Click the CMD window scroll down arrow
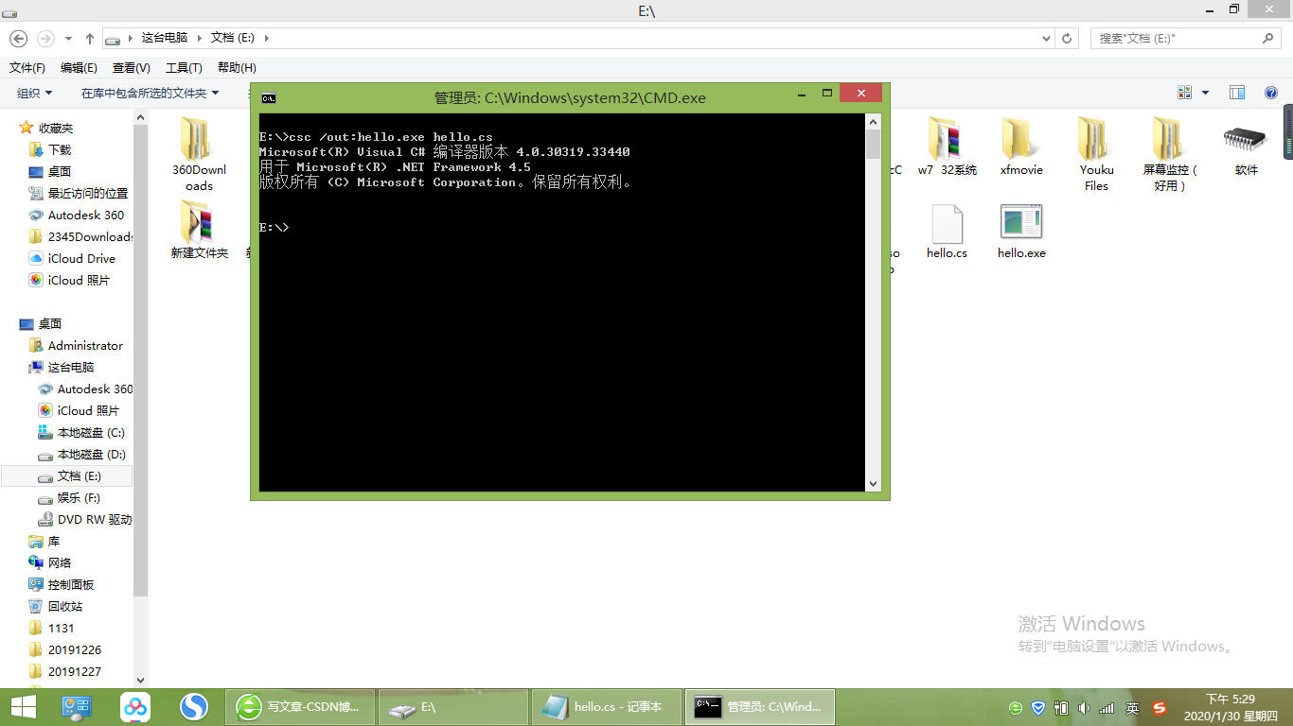 click(874, 483)
